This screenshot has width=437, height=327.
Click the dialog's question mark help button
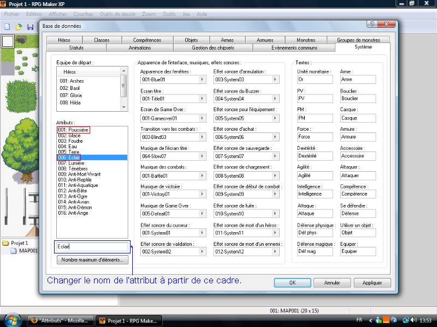coord(371,25)
